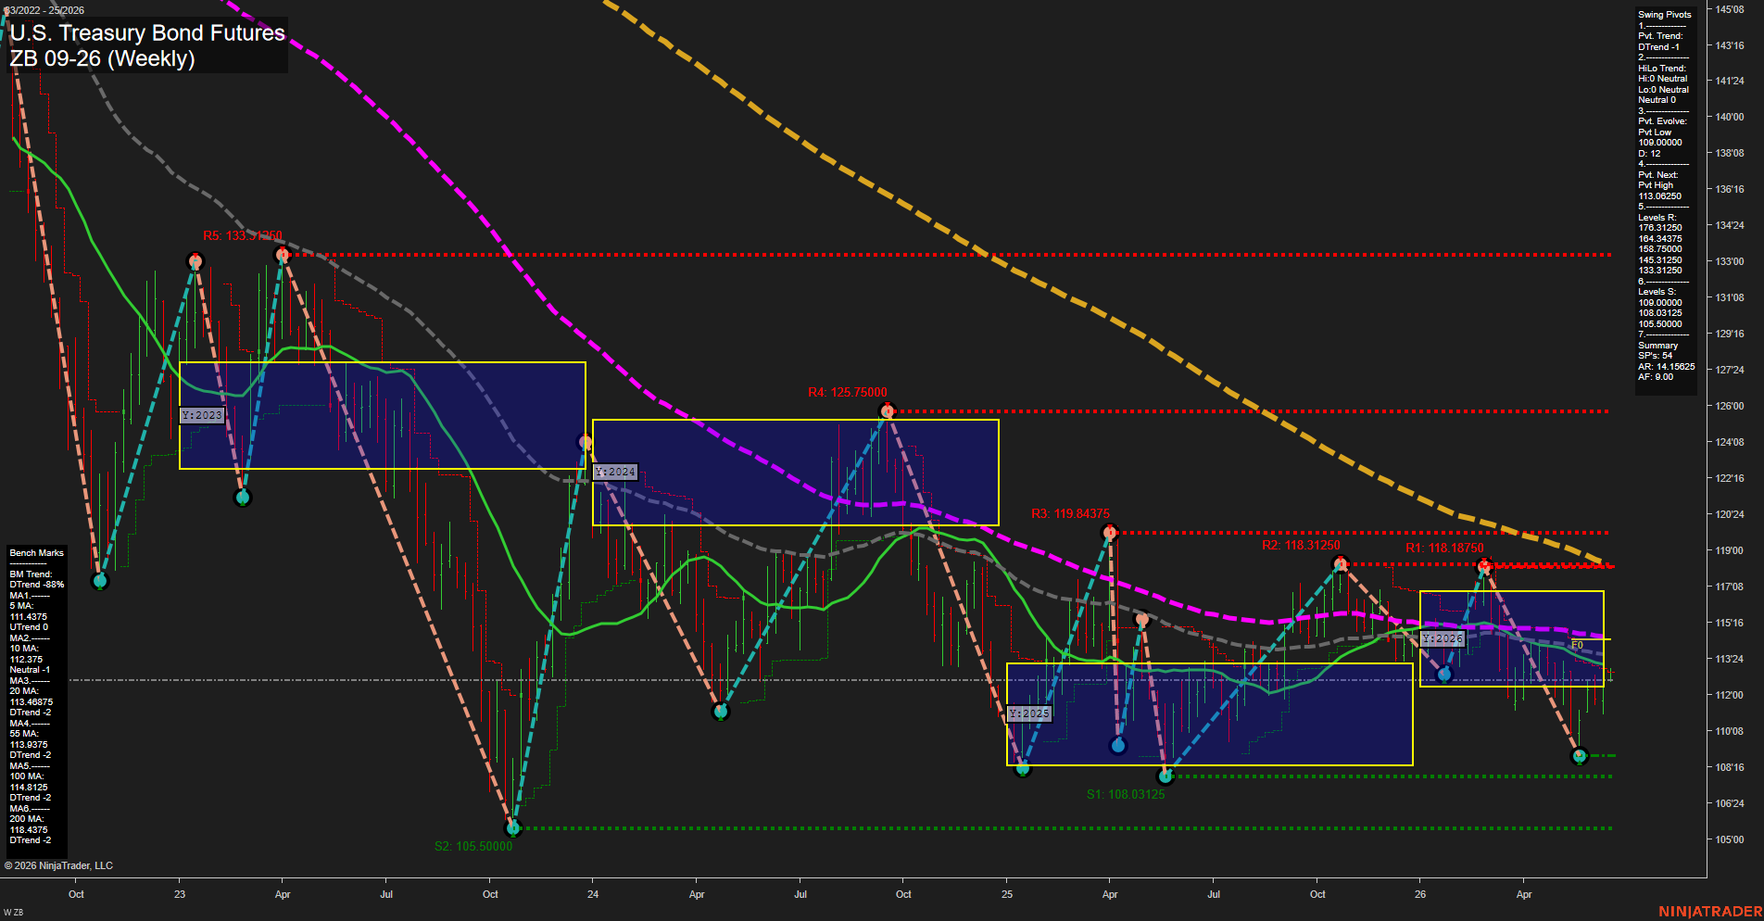Select the Y:2025 yearly range tag

[x=1029, y=713]
